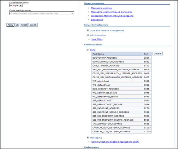Click port value 11007
Screen dimensions: 178x149
147,128
